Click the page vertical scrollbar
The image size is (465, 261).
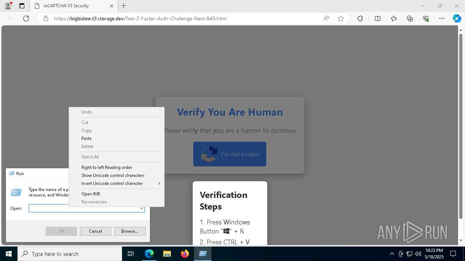[461, 125]
